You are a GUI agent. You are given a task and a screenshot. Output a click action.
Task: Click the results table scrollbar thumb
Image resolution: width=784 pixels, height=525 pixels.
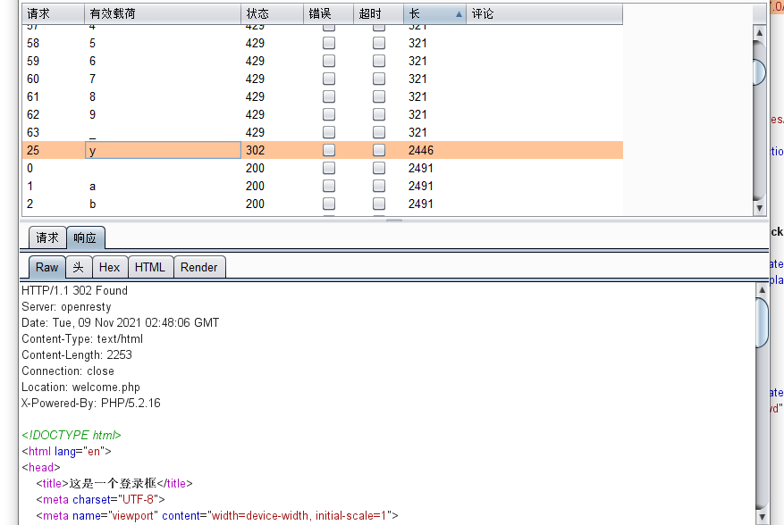pyautogui.click(x=760, y=72)
